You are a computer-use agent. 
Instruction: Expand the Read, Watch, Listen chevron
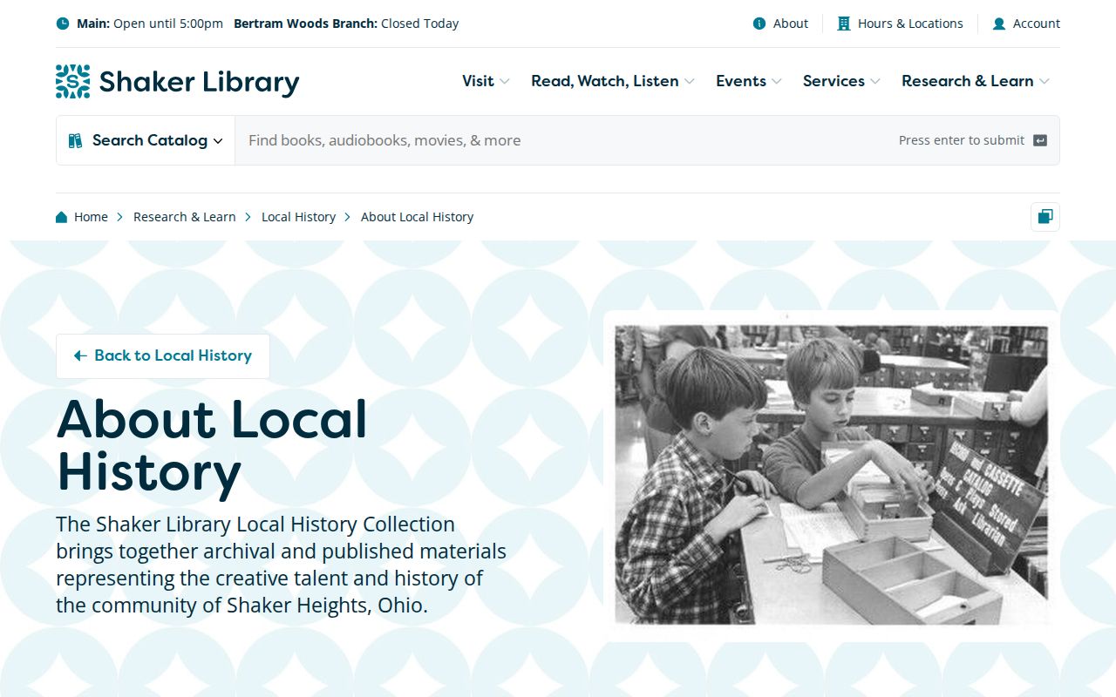point(689,82)
